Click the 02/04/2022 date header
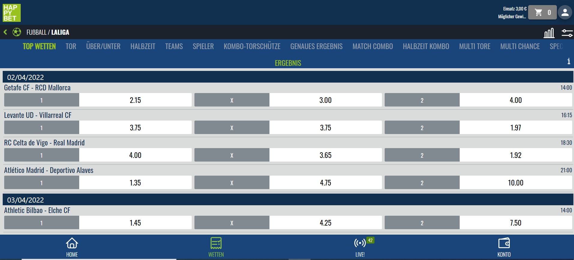The height and width of the screenshot is (260, 574). pos(288,77)
